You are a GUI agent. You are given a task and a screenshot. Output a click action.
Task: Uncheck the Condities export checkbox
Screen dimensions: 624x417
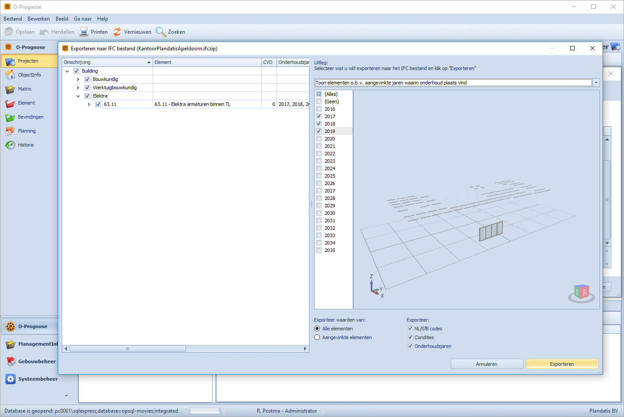410,337
